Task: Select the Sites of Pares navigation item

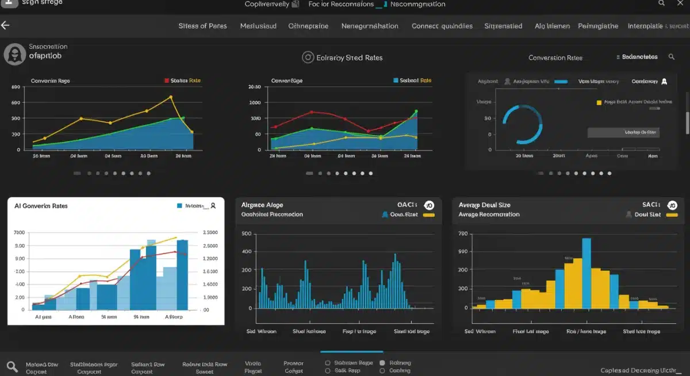Action: click(202, 26)
